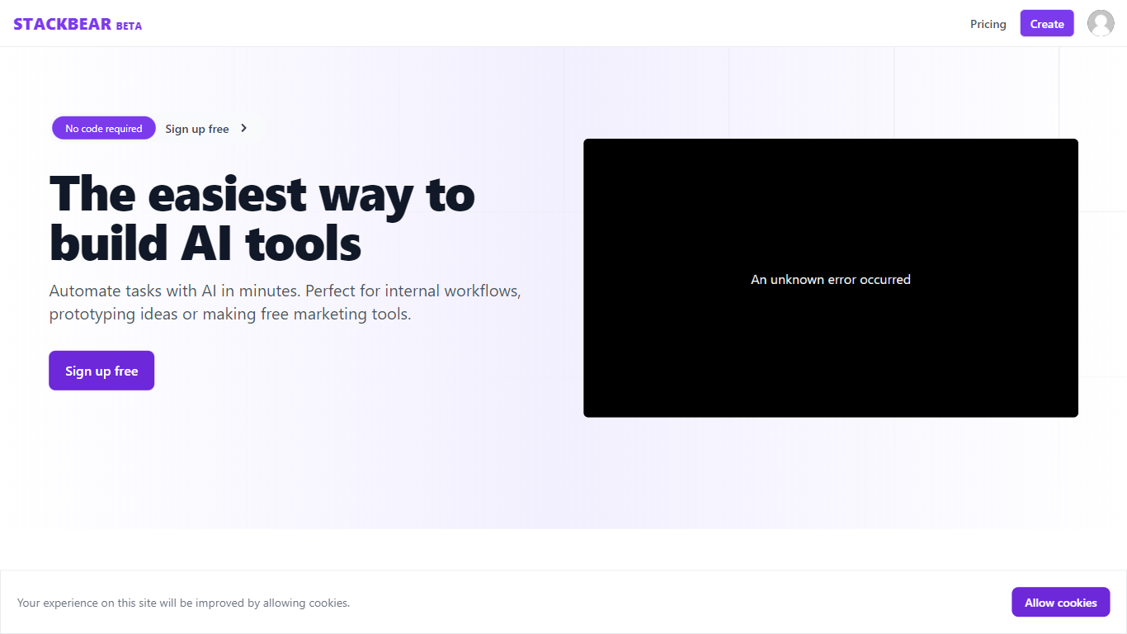Click the word 'easiest' in the headline
The height and width of the screenshot is (634, 1127).
[228, 194]
